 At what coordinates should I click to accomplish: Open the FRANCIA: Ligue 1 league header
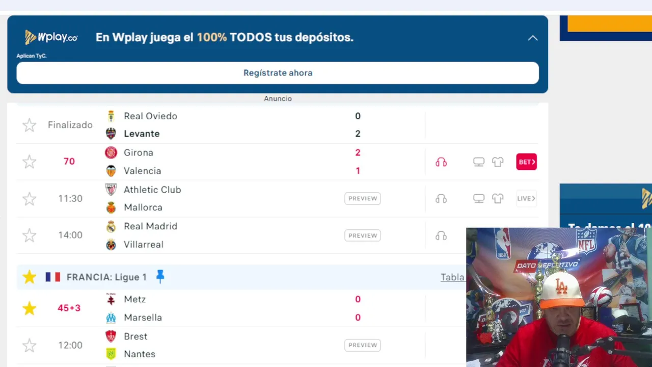tap(106, 277)
